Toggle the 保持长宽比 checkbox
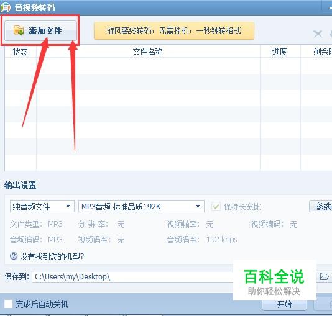 [216, 207]
